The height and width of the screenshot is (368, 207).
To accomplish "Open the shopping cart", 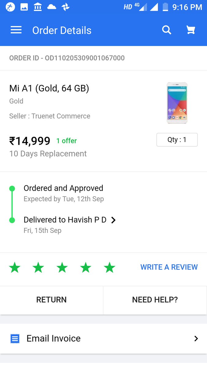I will pyautogui.click(x=191, y=30).
